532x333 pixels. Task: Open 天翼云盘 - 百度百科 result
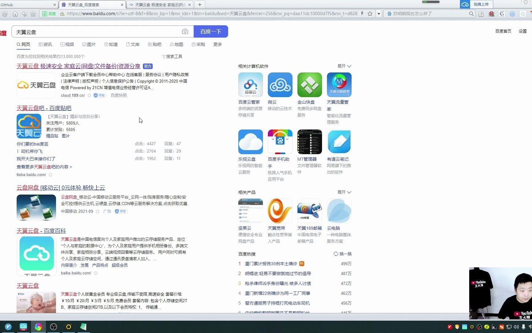(x=41, y=231)
